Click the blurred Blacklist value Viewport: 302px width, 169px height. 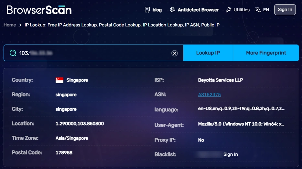(x=209, y=154)
